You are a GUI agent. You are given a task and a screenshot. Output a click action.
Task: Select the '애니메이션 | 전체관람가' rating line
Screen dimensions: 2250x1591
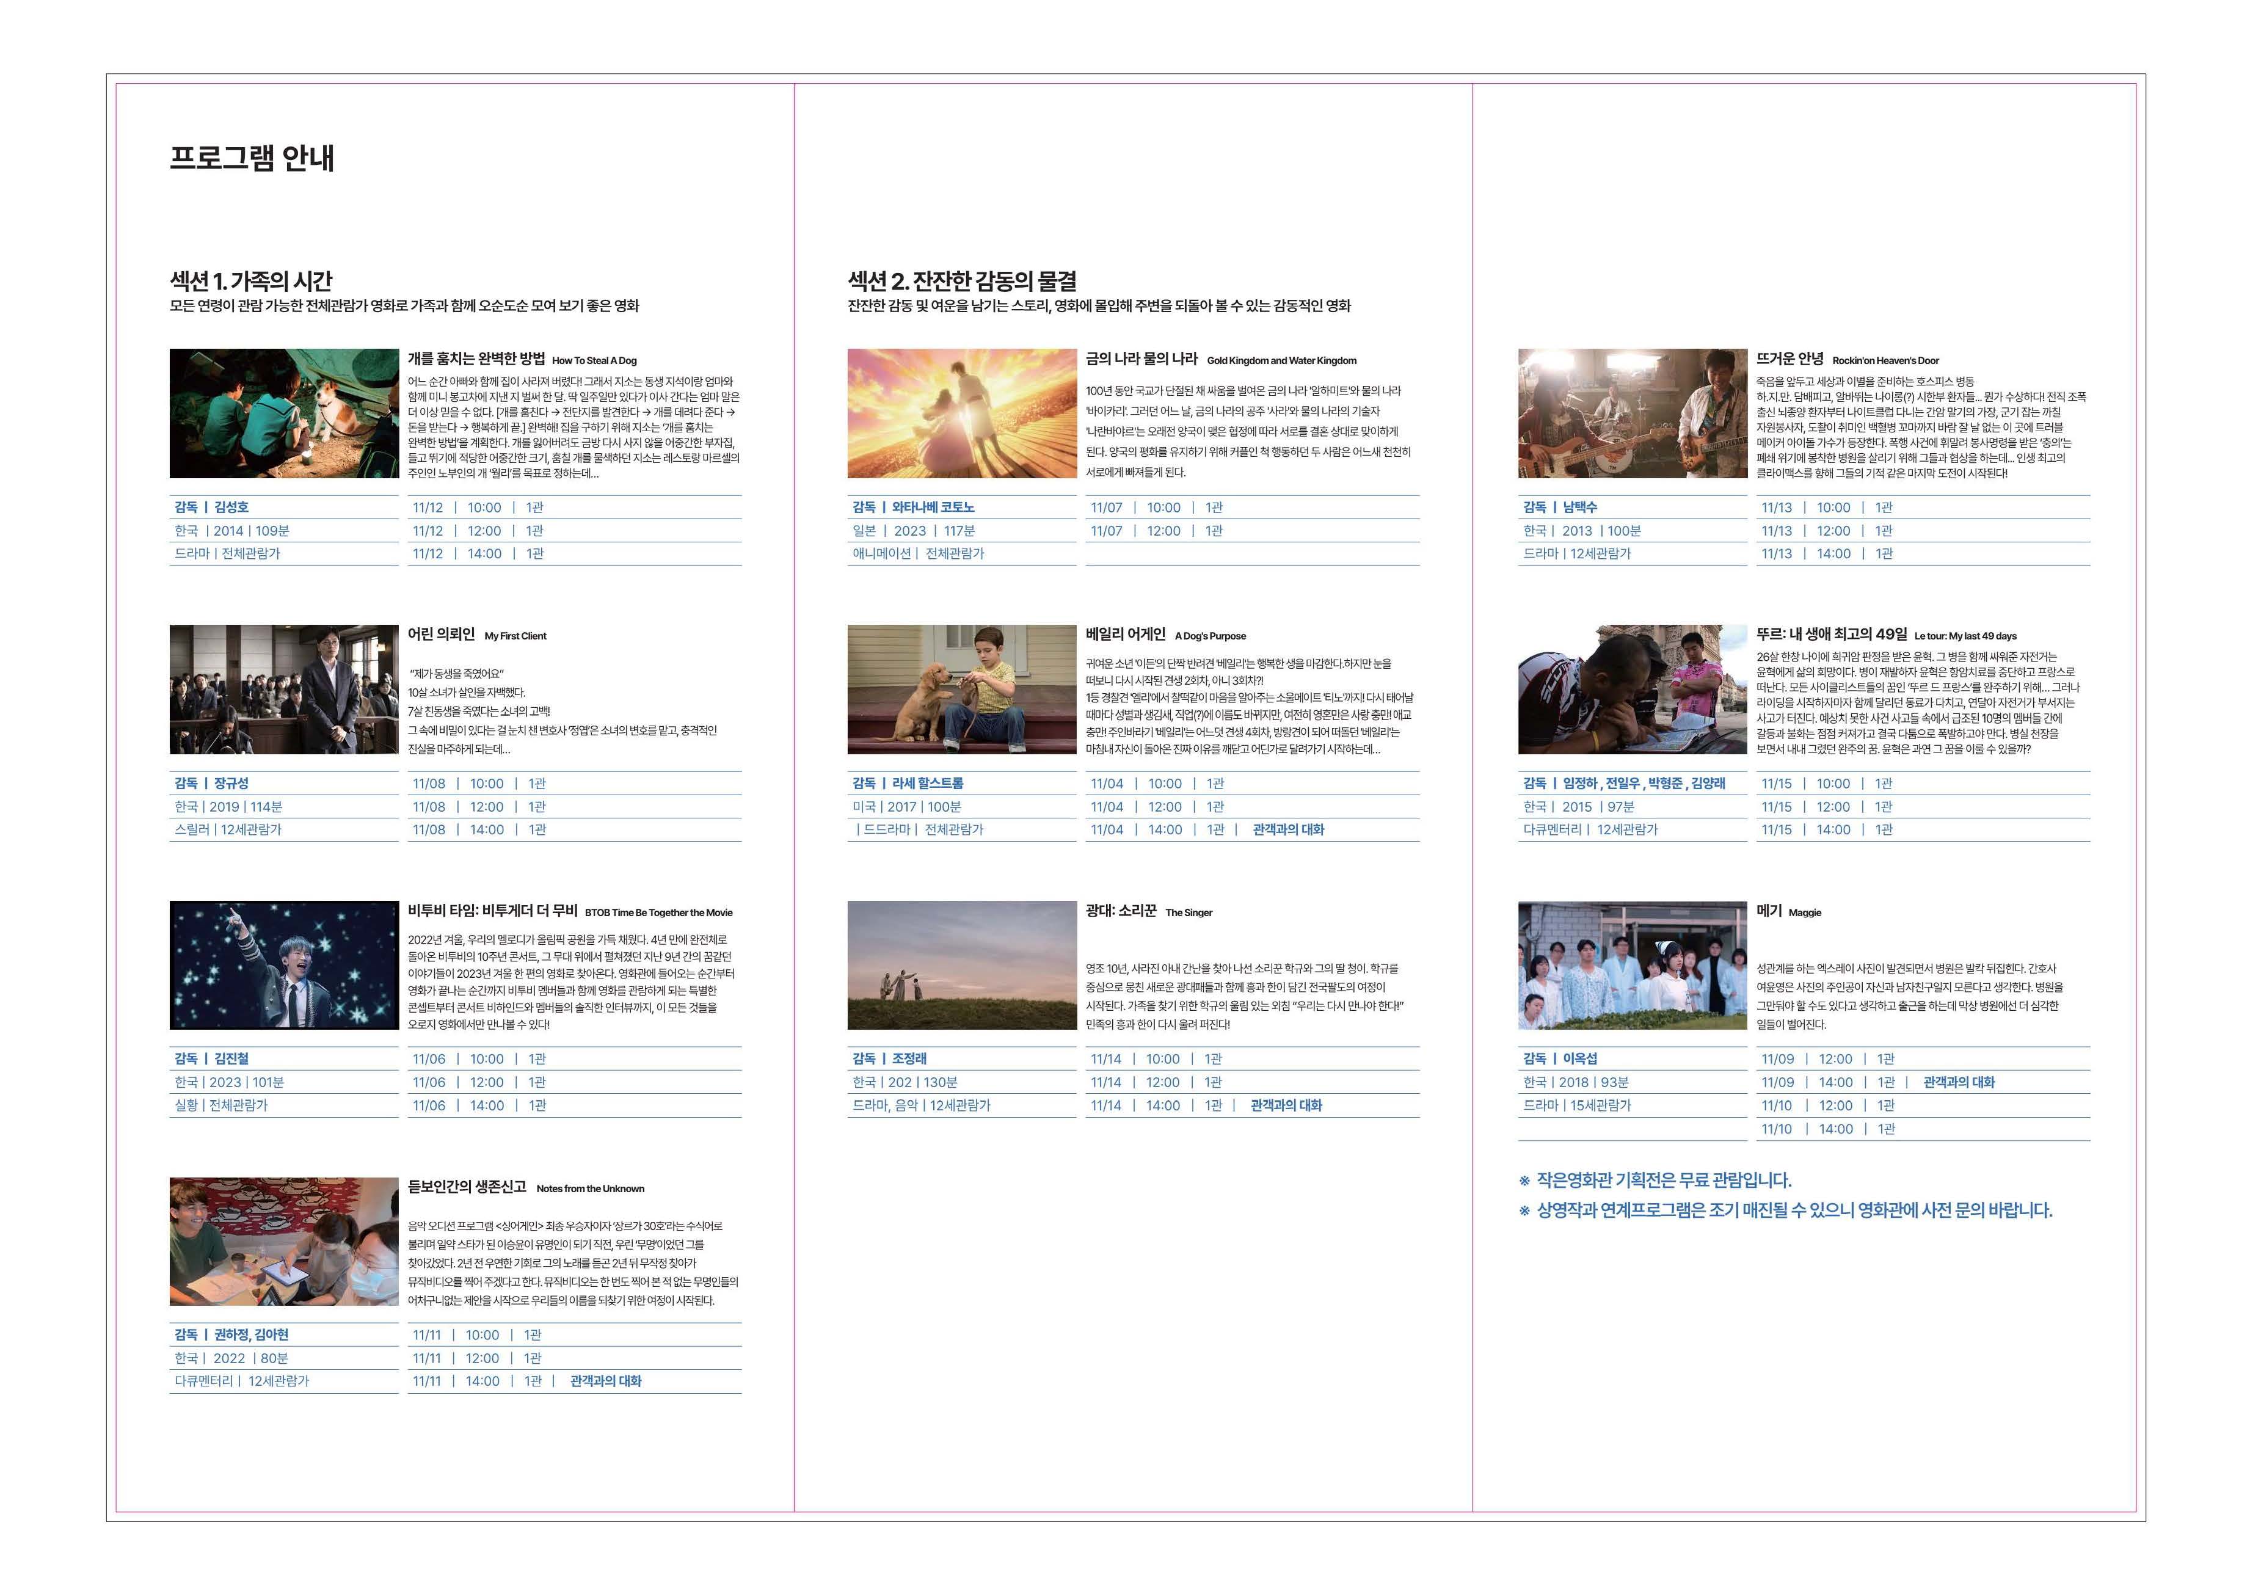tap(918, 553)
